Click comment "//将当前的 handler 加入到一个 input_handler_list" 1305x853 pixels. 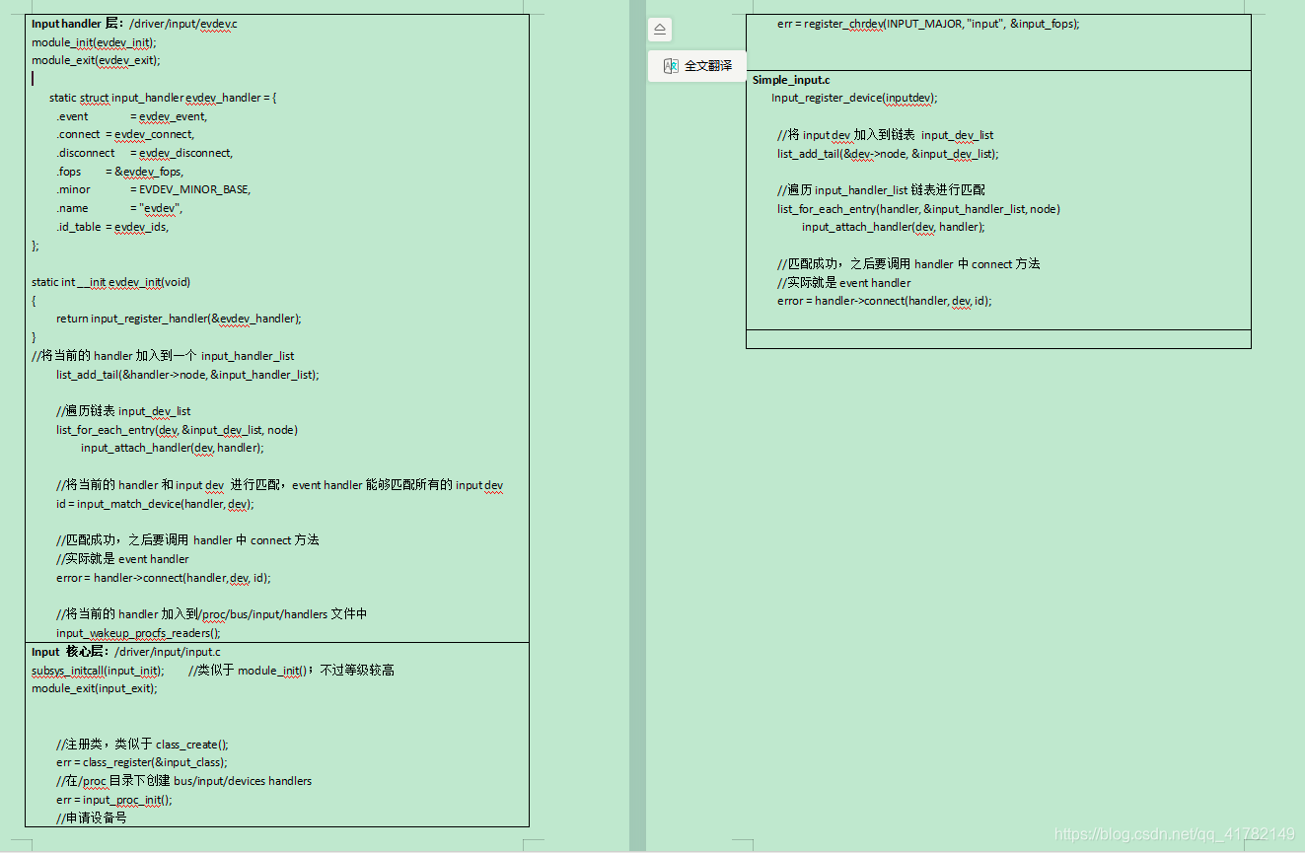[x=163, y=356]
